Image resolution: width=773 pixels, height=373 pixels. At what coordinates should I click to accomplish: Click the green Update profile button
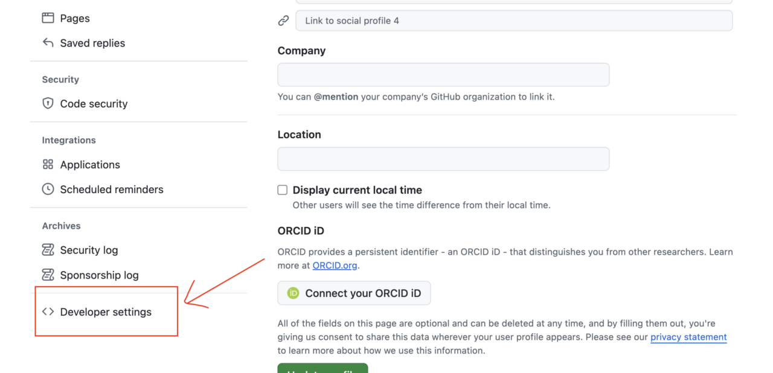click(322, 368)
